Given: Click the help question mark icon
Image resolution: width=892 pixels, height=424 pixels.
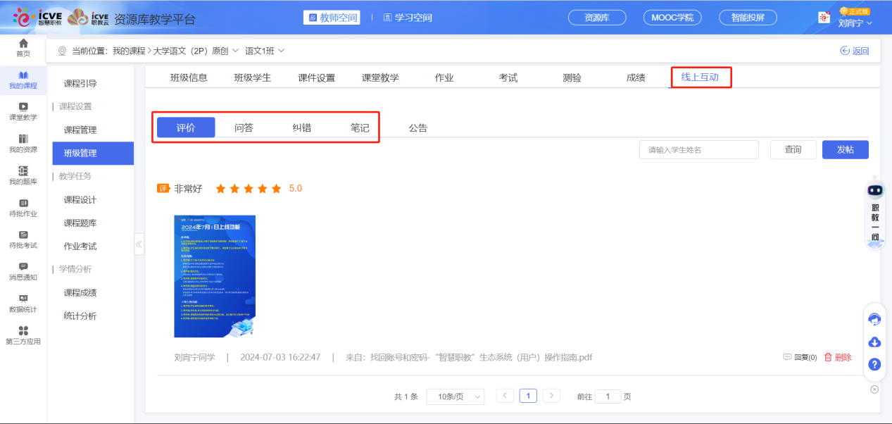Looking at the screenshot, I should 874,365.
